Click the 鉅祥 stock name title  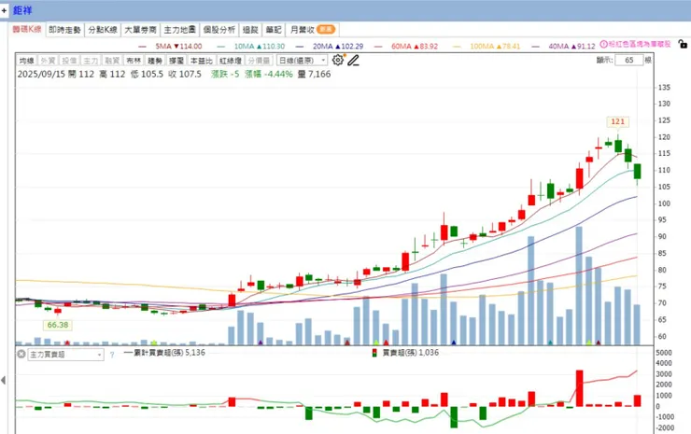[x=22, y=9]
